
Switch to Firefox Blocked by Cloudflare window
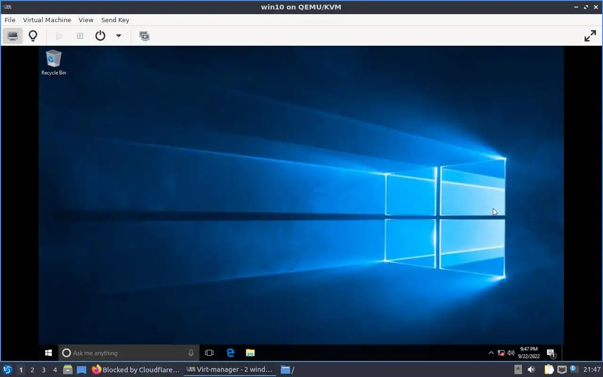[136, 369]
